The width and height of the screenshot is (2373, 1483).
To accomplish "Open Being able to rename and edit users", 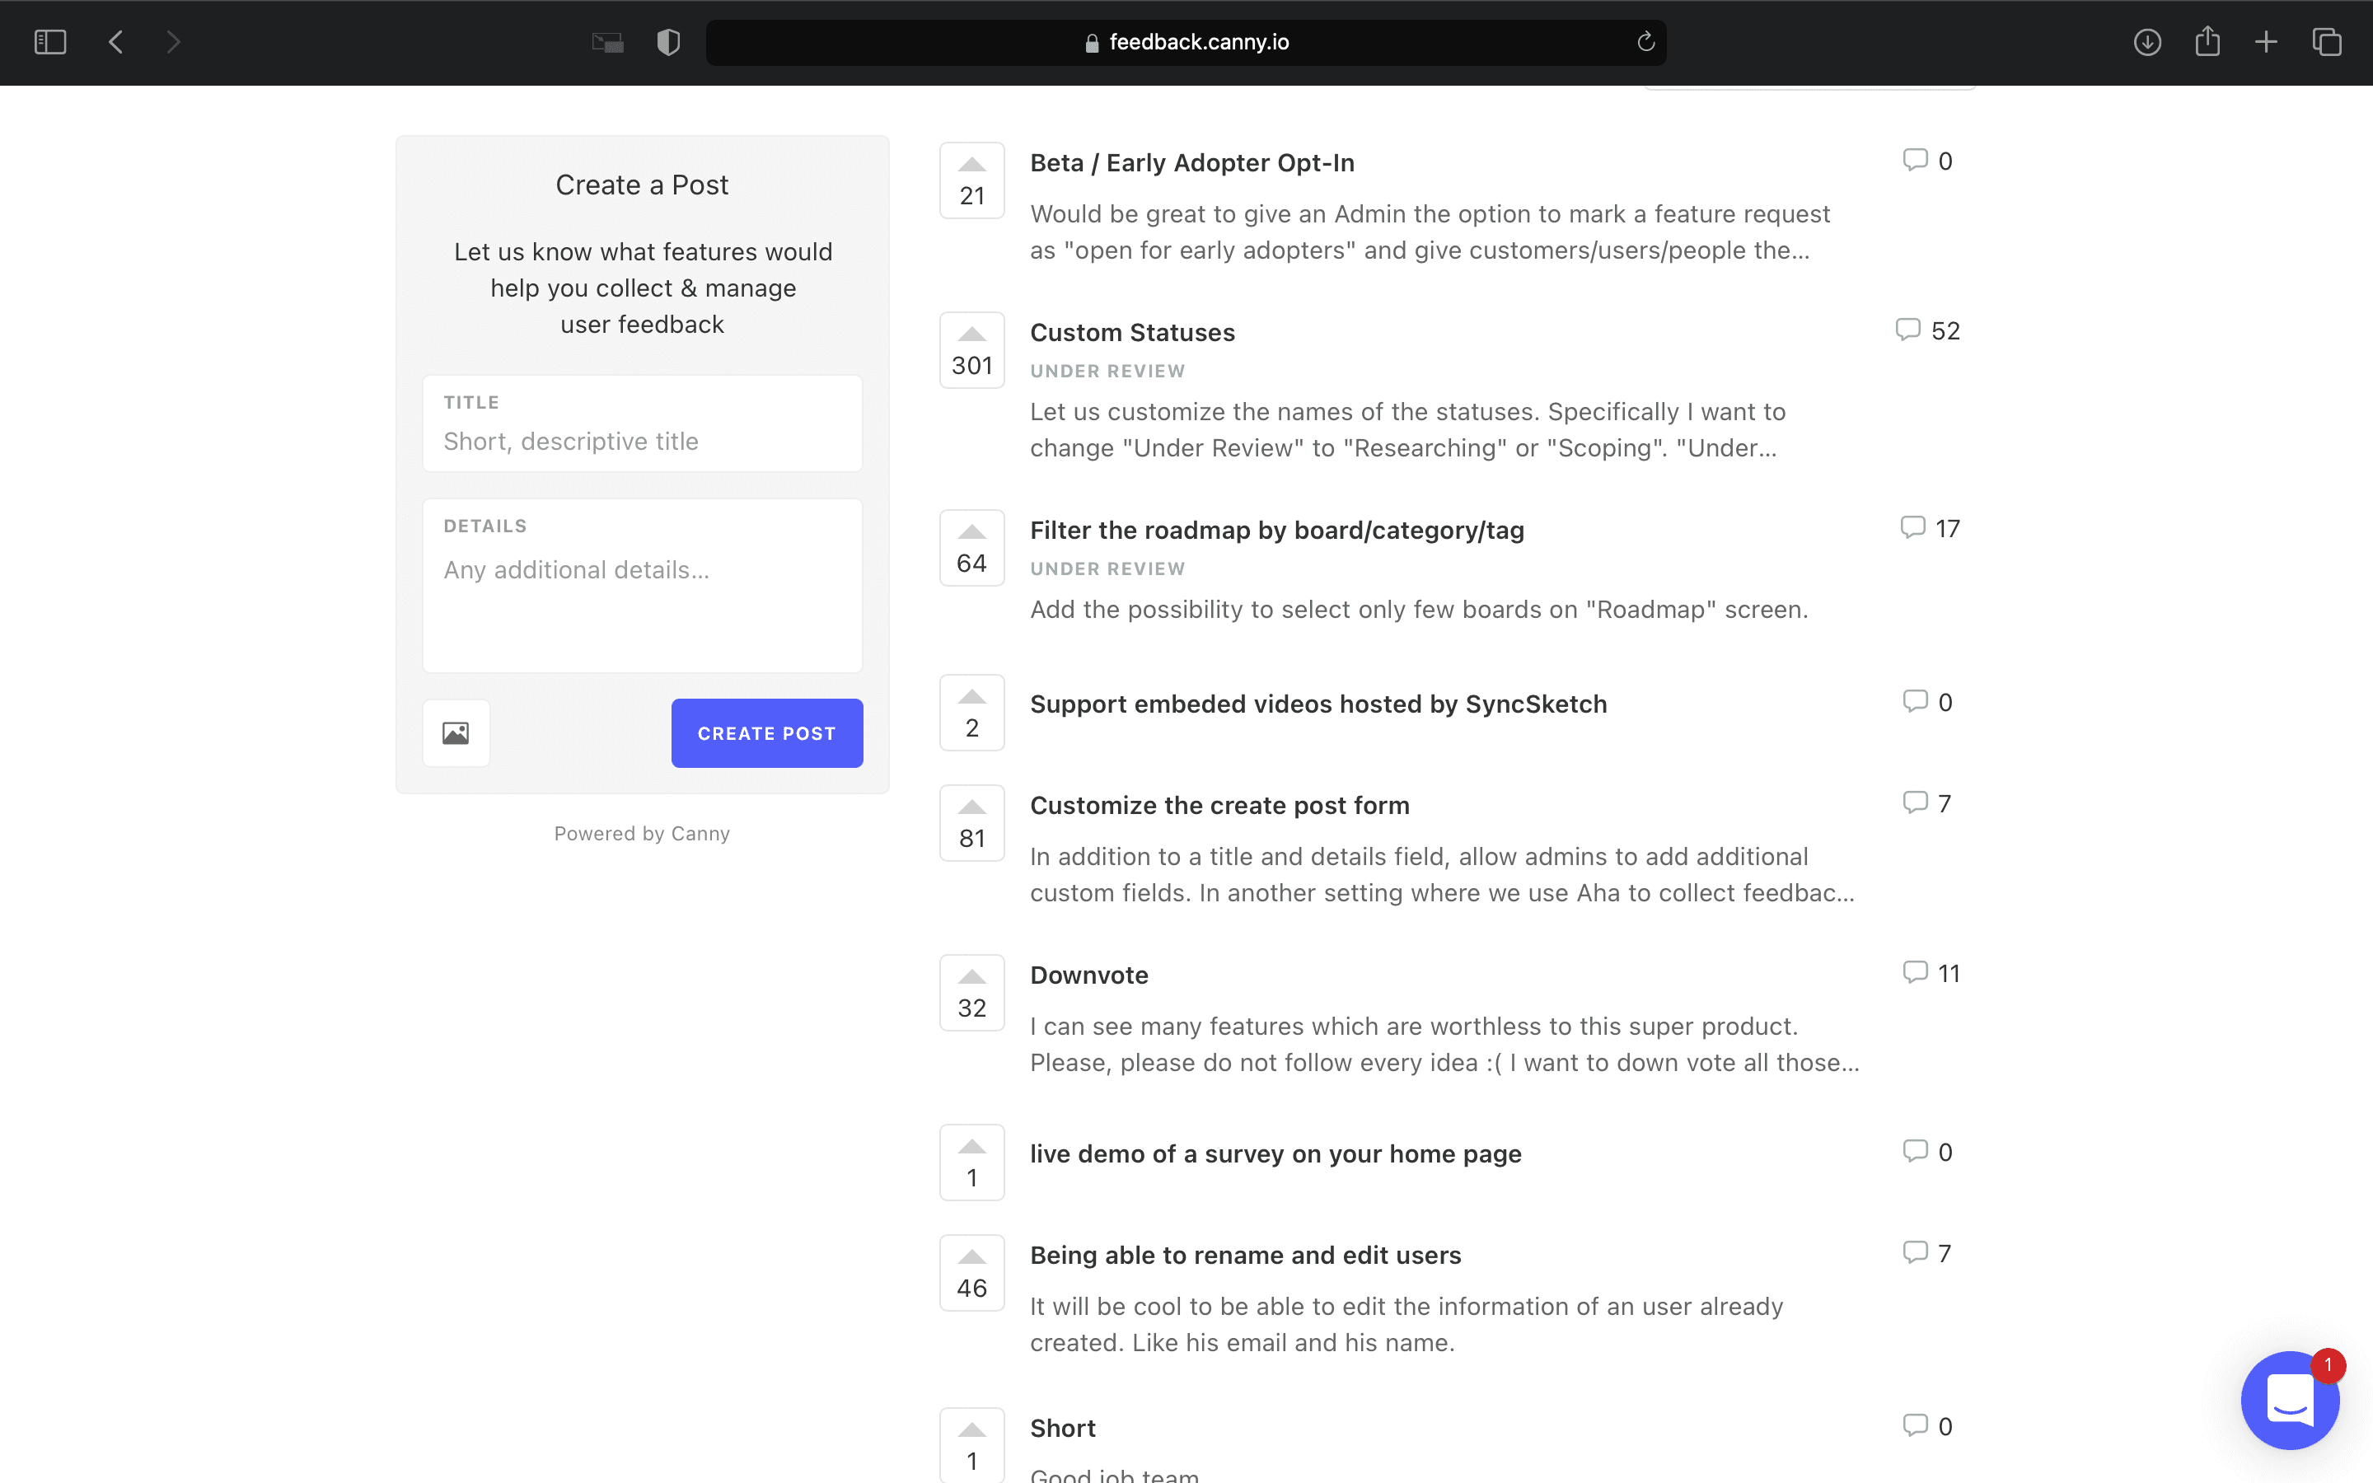I will pos(1245,1256).
